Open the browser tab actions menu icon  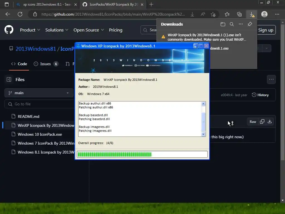click(7, 4)
